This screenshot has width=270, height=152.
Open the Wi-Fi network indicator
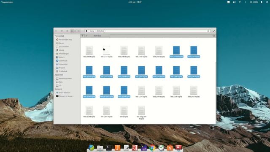240,2
